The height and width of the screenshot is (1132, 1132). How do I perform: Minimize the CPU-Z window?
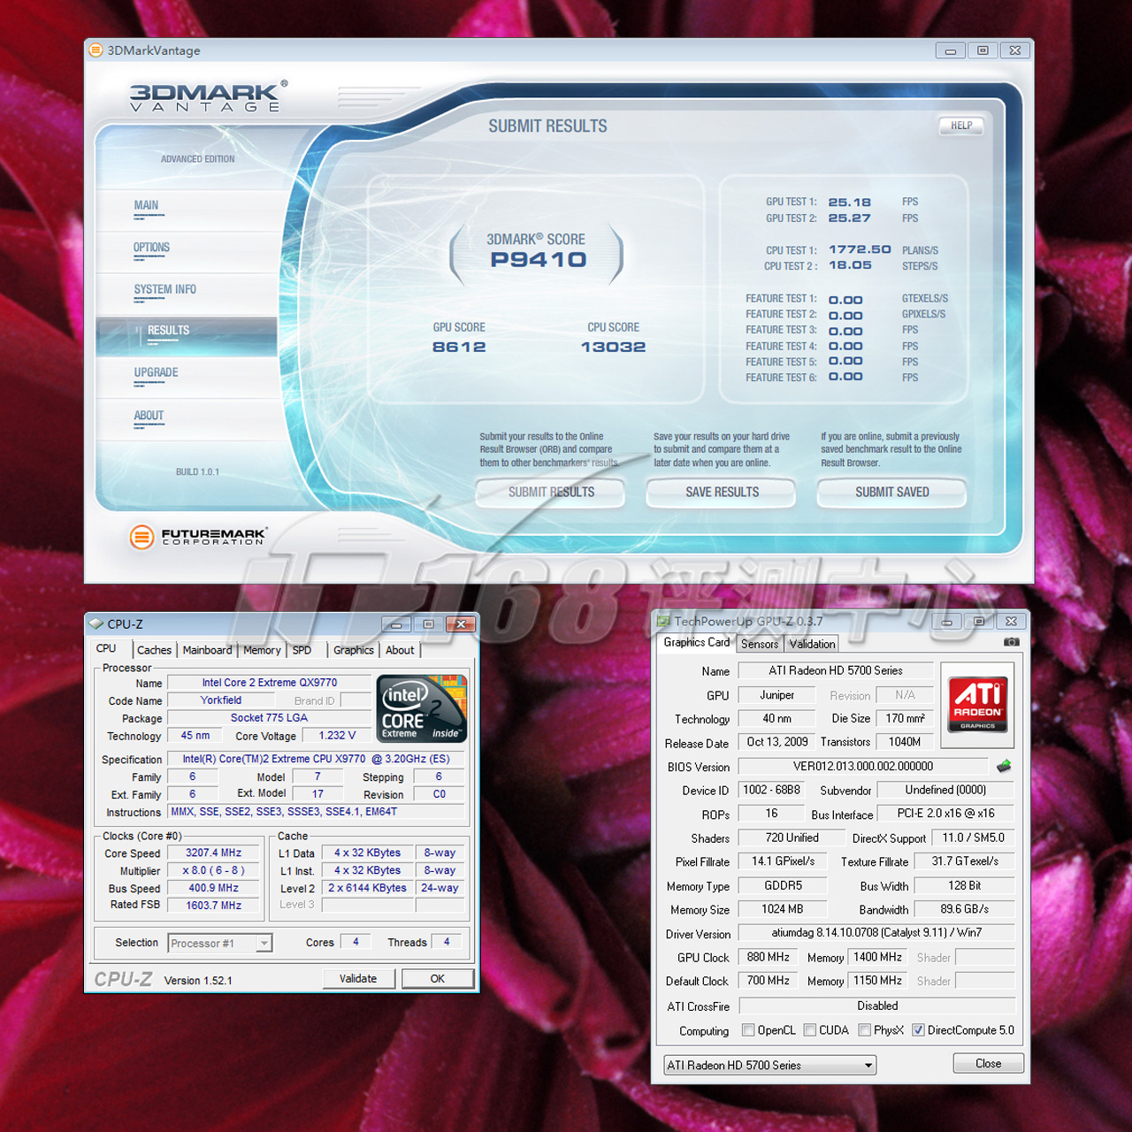[396, 624]
